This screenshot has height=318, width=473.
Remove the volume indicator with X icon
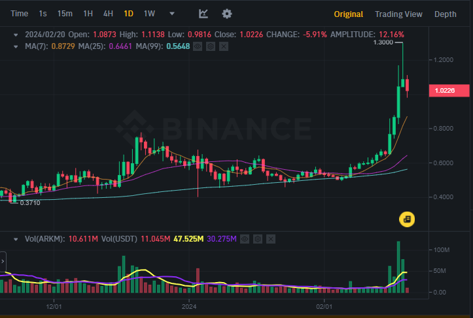(271, 239)
